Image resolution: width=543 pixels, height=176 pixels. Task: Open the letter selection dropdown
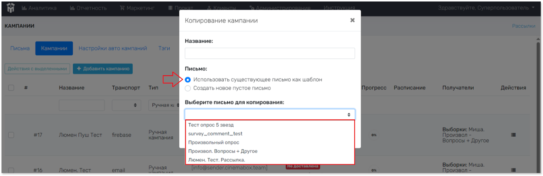pos(270,115)
